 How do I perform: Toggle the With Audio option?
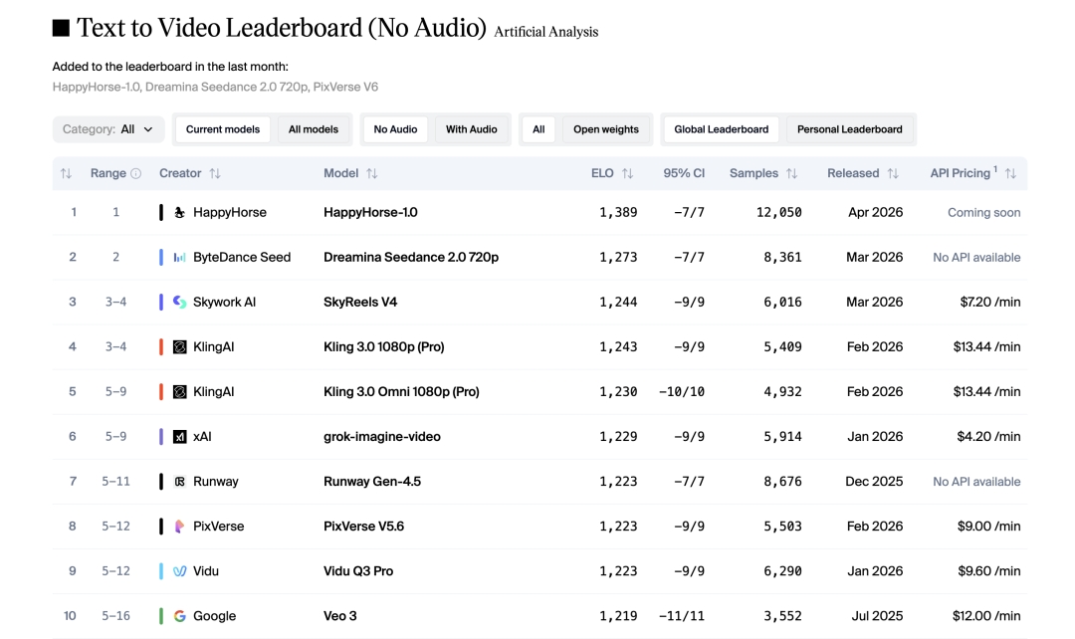471,129
